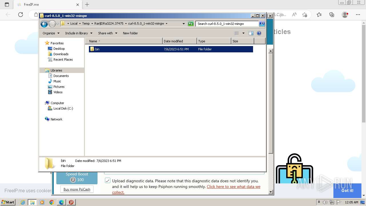
Task: Select Network in the navigation pane
Action: 56,119
